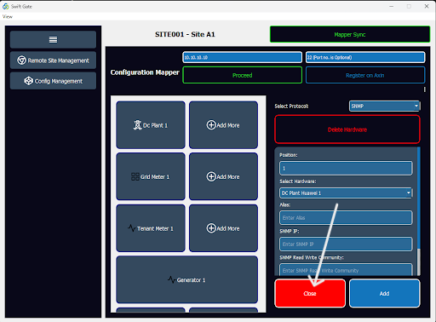
Task: Minimize the Swift Gate window
Action: coord(392,6)
